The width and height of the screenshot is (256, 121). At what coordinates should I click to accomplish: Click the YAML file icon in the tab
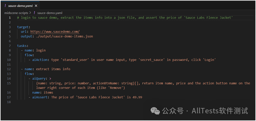tap(5, 6)
